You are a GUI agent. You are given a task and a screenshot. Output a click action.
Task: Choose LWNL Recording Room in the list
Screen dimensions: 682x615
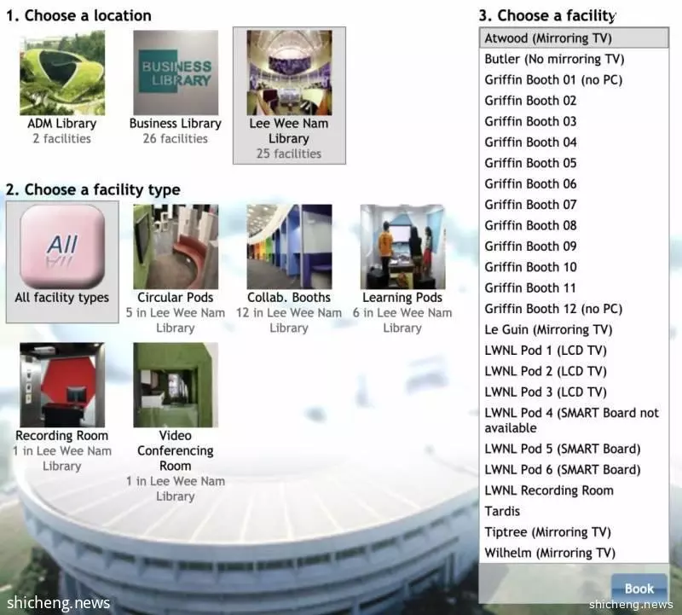point(574,490)
